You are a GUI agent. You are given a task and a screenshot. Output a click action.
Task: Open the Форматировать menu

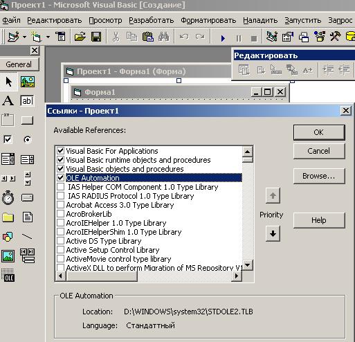pyautogui.click(x=208, y=20)
